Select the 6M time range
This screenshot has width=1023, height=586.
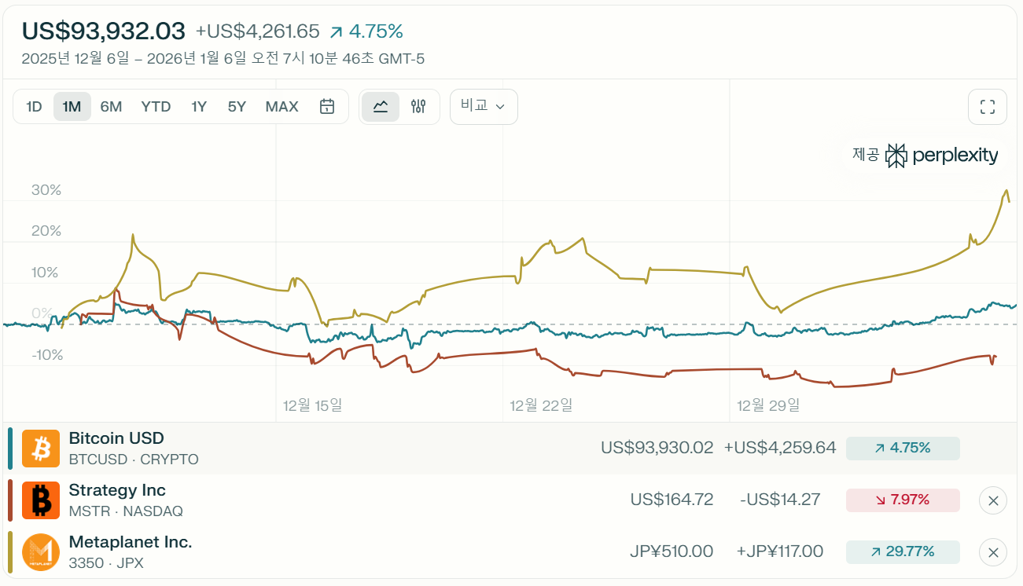(x=111, y=107)
